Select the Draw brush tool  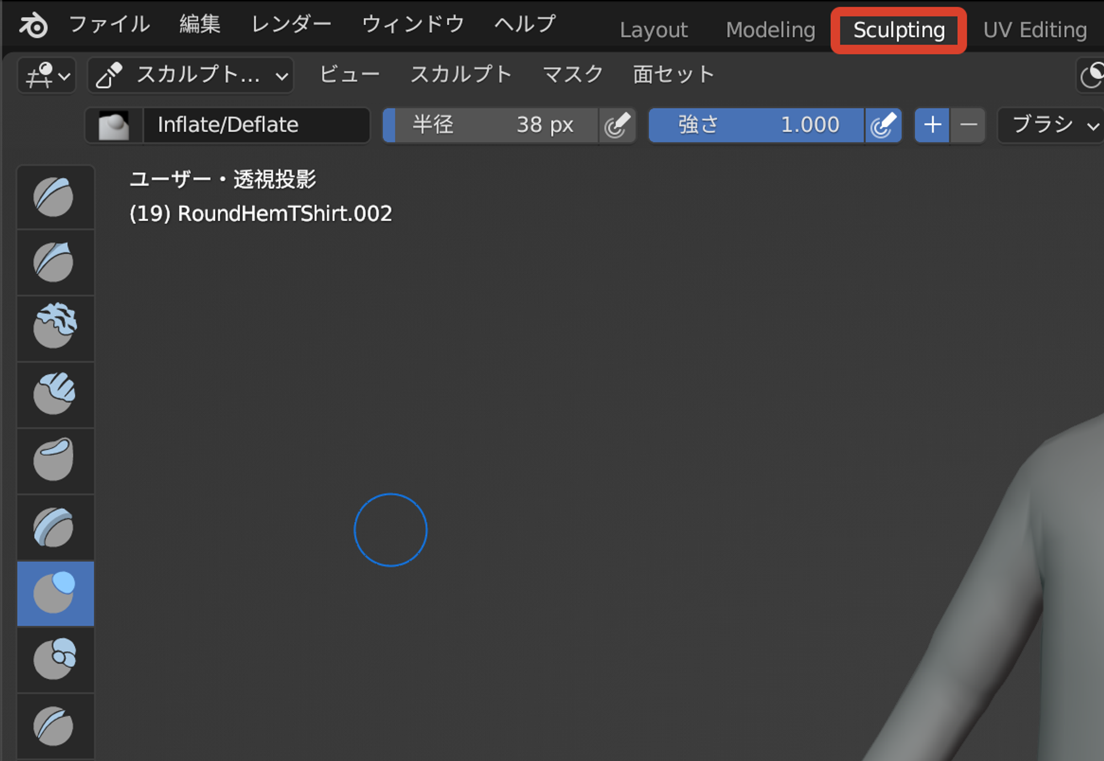(55, 197)
